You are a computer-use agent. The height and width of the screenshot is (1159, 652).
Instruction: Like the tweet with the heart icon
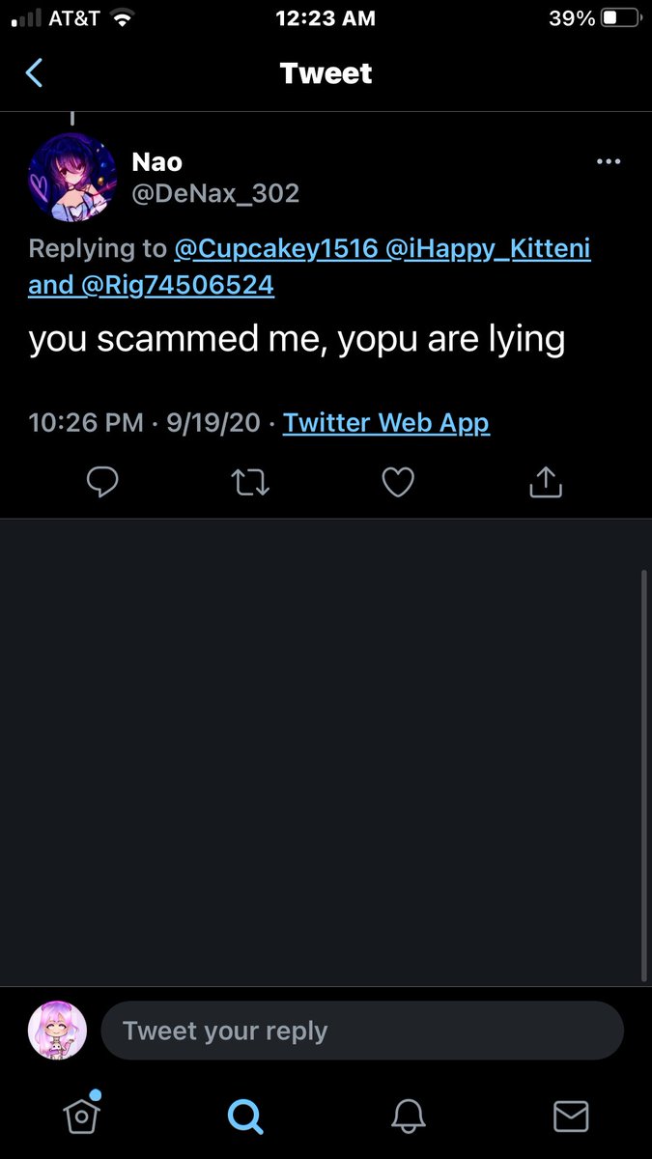click(x=398, y=482)
